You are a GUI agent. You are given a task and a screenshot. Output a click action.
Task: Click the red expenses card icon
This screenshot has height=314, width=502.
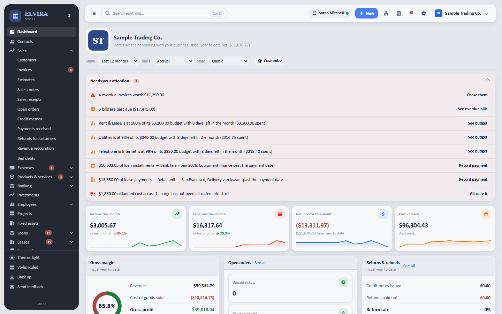pyautogui.click(x=280, y=214)
